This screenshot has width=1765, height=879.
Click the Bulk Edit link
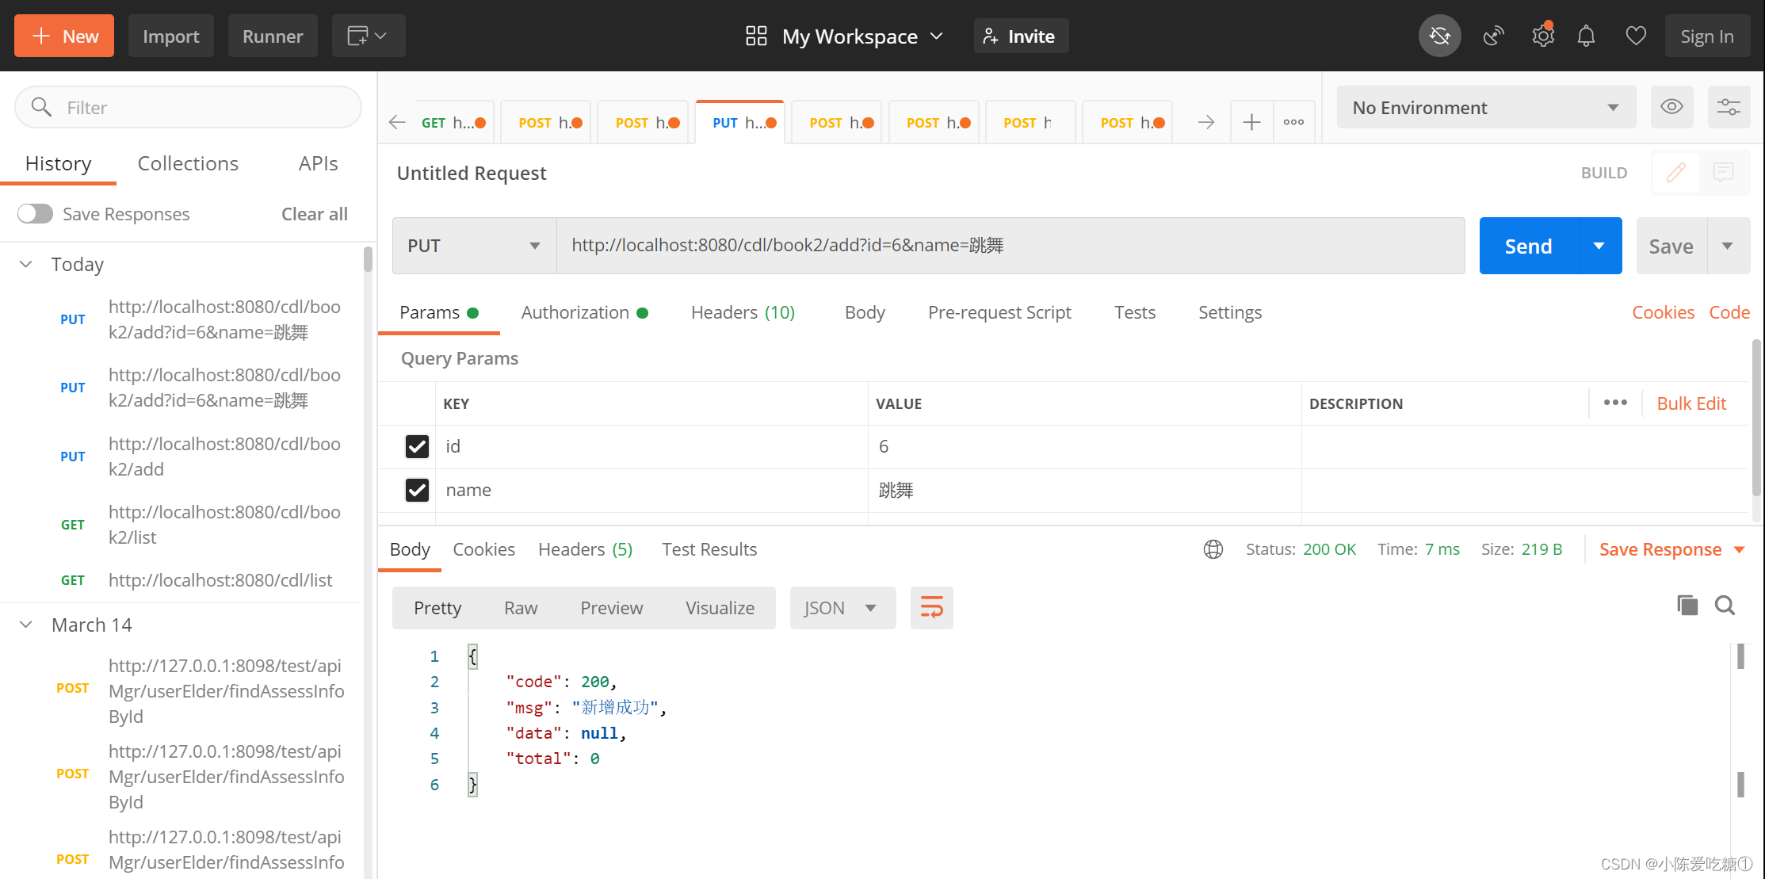[1691, 403]
